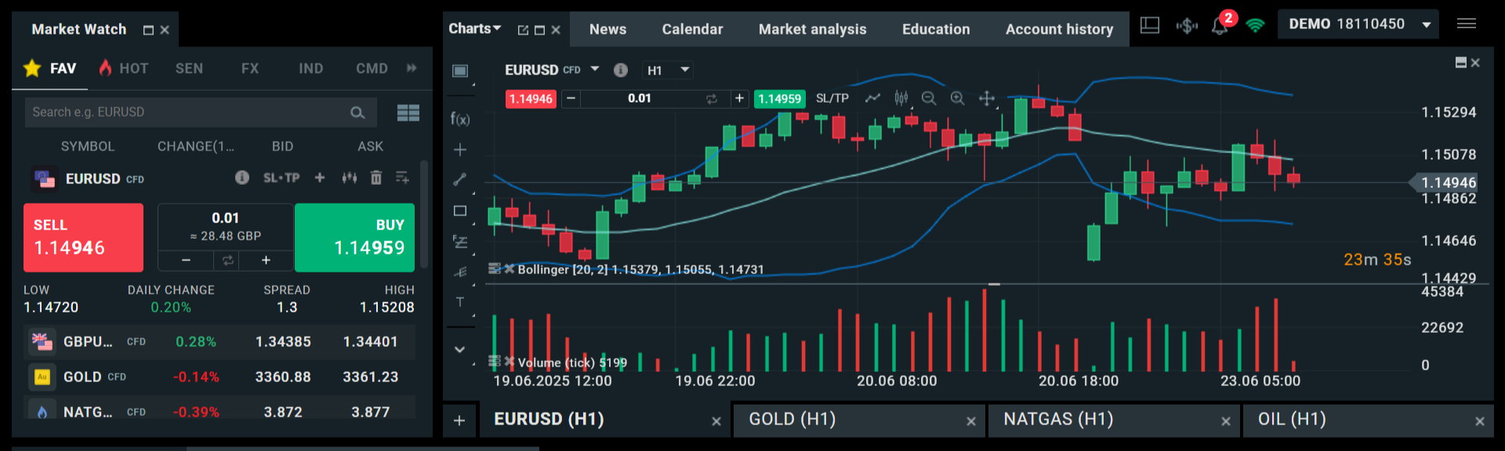Zoom in the chart
Screen dimensions: 1505x451
click(x=957, y=98)
